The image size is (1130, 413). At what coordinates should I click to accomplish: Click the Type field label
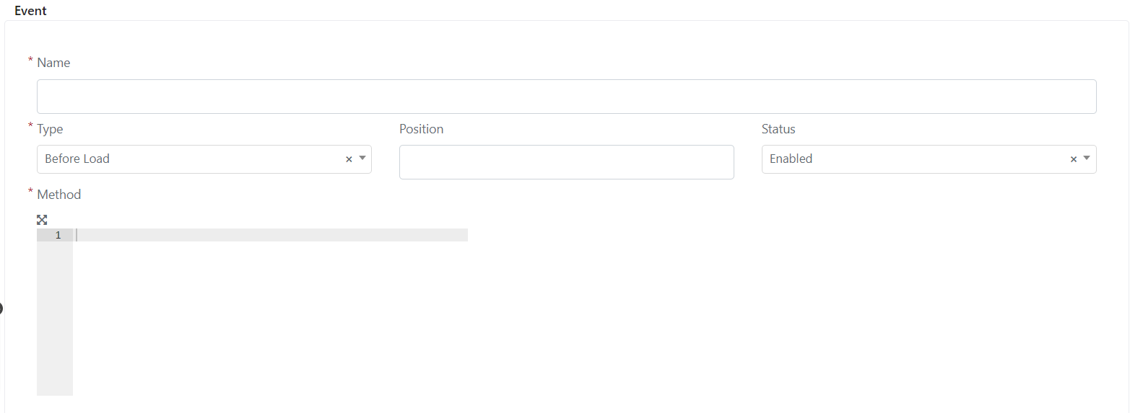click(50, 129)
